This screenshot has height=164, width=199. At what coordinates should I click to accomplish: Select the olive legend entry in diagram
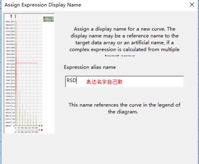pyautogui.click(x=48, y=20)
